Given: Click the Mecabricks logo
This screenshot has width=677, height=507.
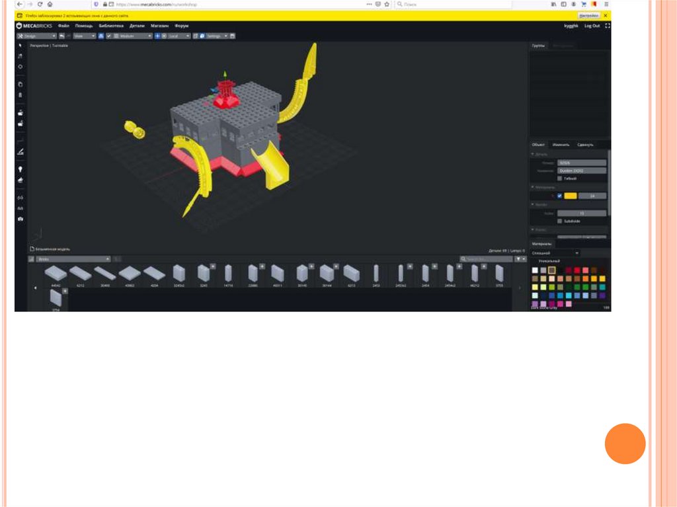Looking at the screenshot, I should 34,26.
